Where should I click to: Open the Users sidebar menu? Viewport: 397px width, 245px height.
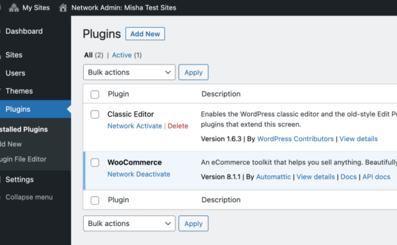coord(15,73)
